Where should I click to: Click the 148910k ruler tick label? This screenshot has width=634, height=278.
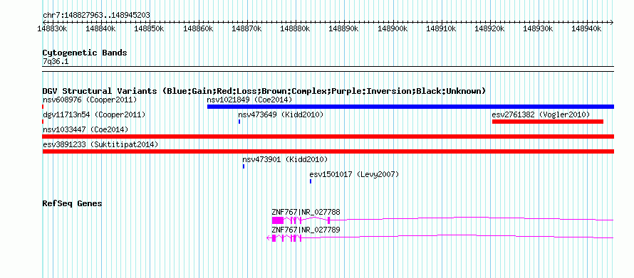(x=441, y=28)
